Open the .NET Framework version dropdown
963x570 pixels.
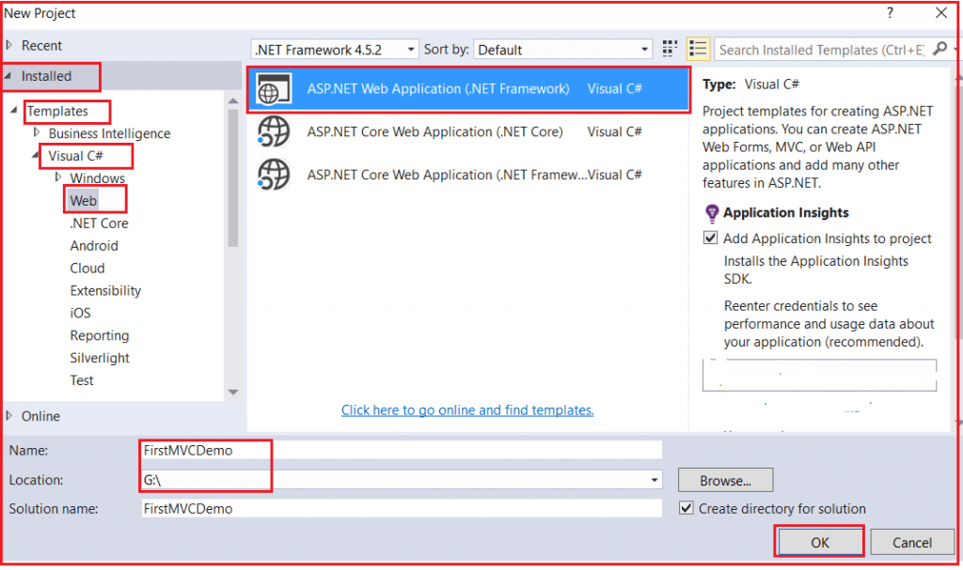[x=409, y=49]
